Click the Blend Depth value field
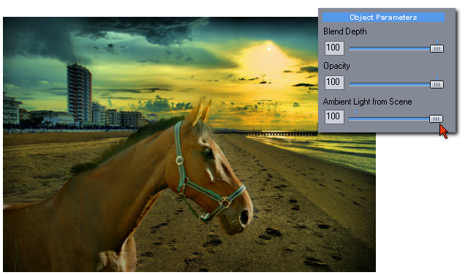This screenshot has width=468, height=275. click(x=334, y=48)
